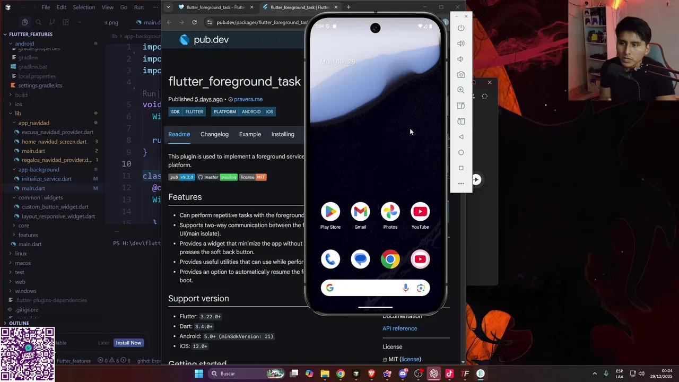Image resolution: width=679 pixels, height=382 pixels.
Task: Open Gmail app on the emulator
Action: 360,212
